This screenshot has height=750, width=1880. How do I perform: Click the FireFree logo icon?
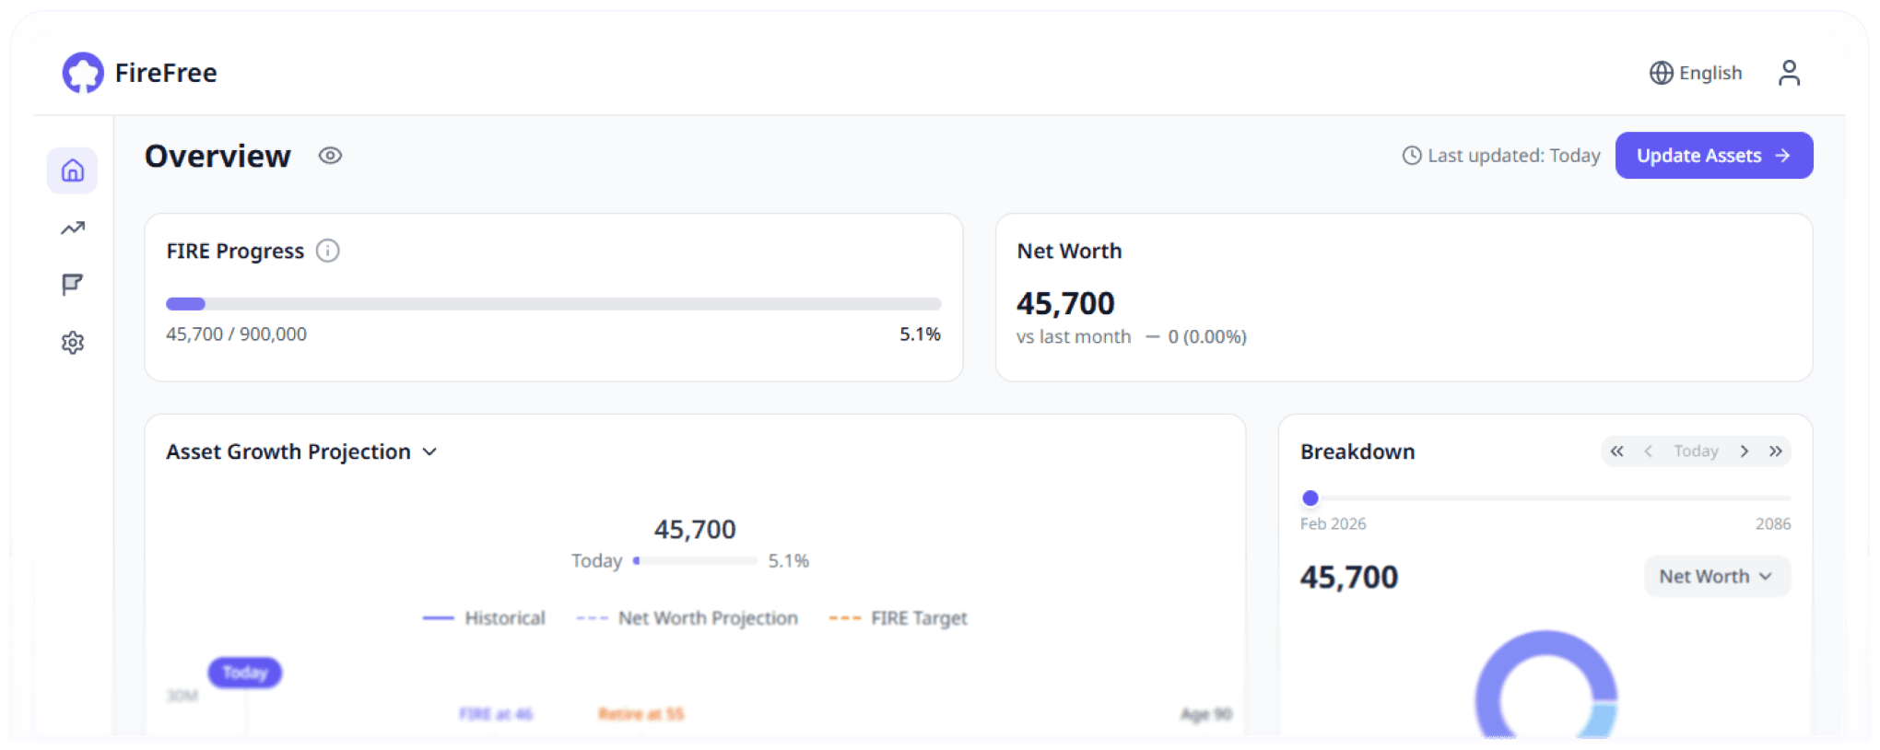pyautogui.click(x=83, y=73)
